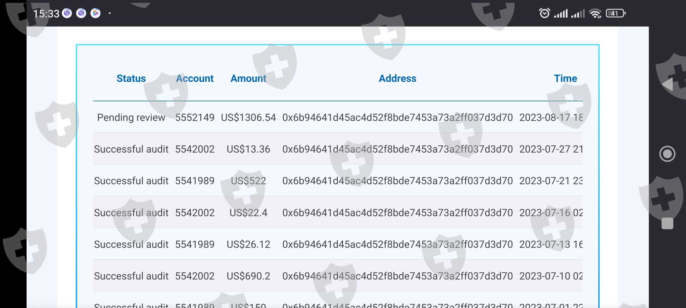
Task: Click amount US$1306.54
Action: (x=248, y=117)
